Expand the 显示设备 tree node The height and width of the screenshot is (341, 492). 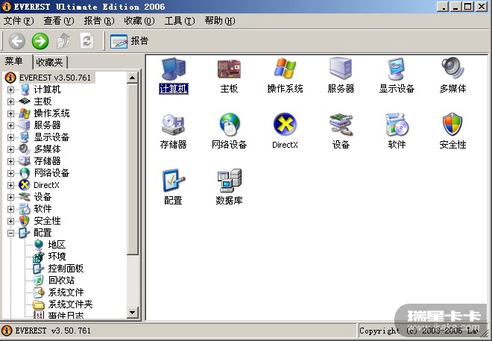[10, 137]
